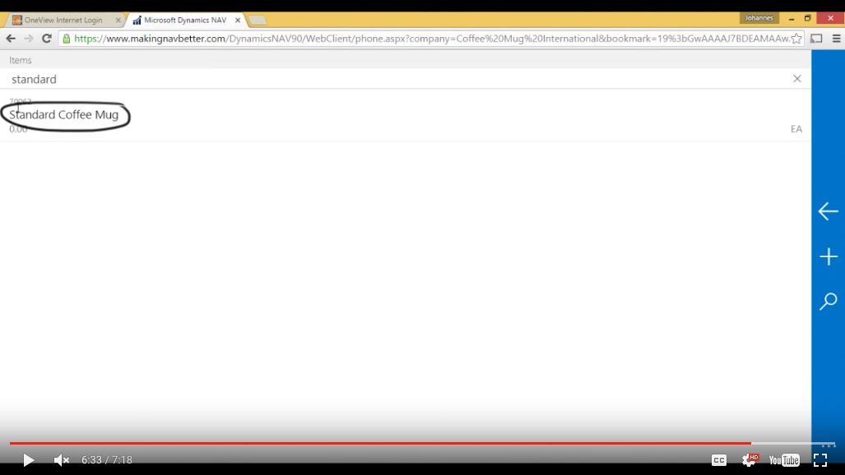Image resolution: width=845 pixels, height=475 pixels.
Task: Play the video
Action: [28, 460]
